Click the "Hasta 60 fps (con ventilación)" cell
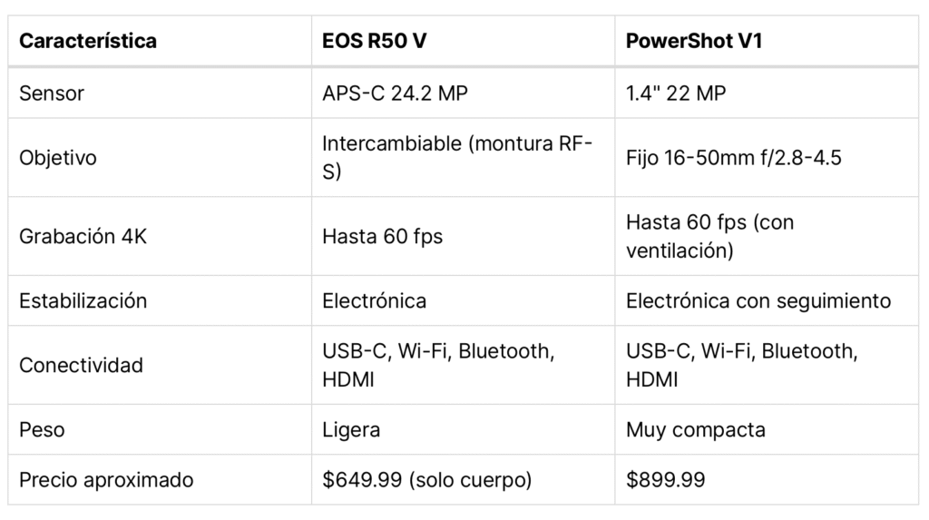Screen dimensions: 929x520 (x=710, y=237)
